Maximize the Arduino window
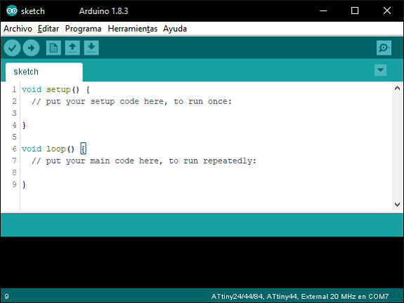Viewport: 404px width, 303px height. click(x=355, y=11)
